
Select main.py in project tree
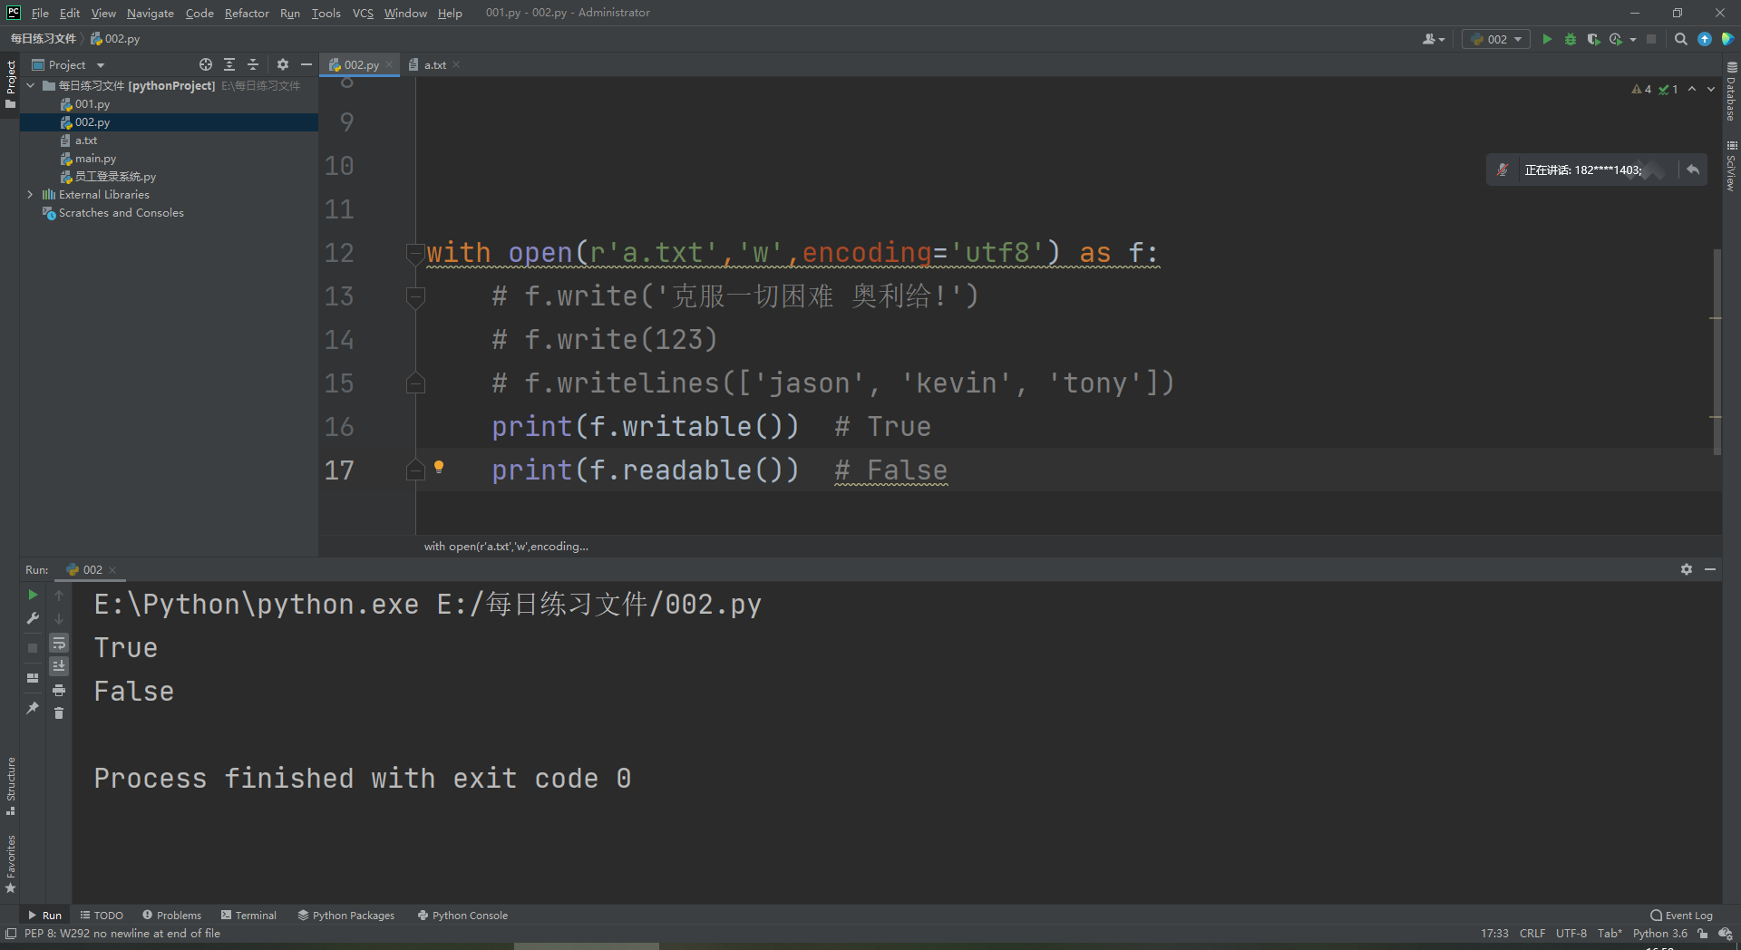tap(95, 159)
